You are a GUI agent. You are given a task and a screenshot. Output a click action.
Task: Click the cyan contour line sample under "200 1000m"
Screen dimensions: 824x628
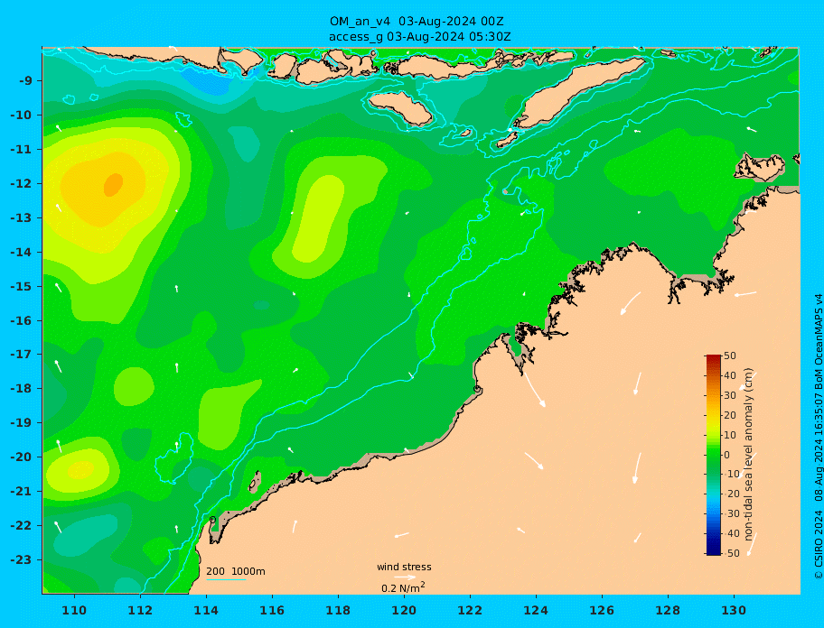(x=226, y=580)
